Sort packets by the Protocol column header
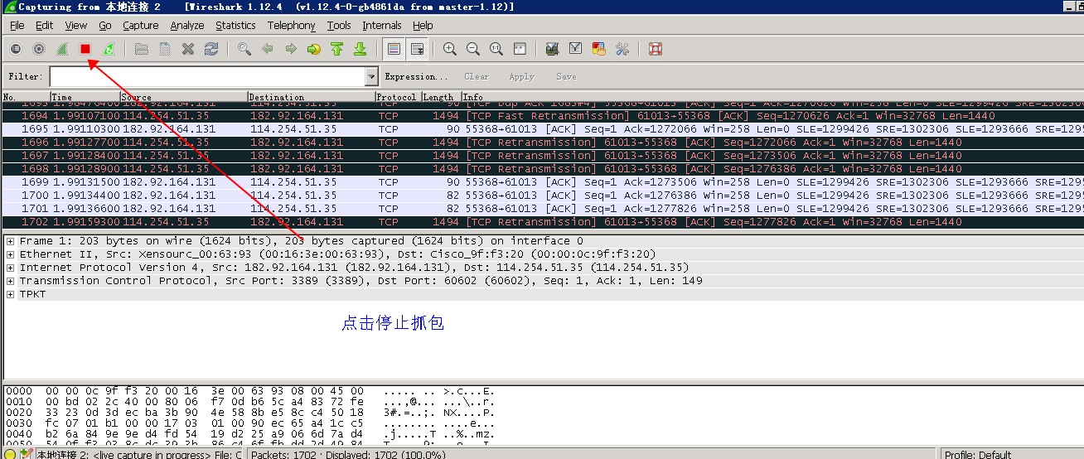Image resolution: width=1084 pixels, height=459 pixels. point(396,97)
